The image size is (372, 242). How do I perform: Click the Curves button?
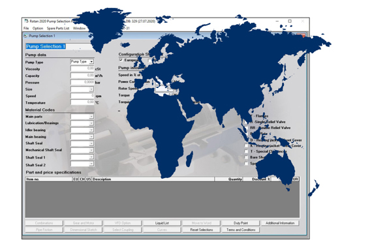click(x=162, y=230)
